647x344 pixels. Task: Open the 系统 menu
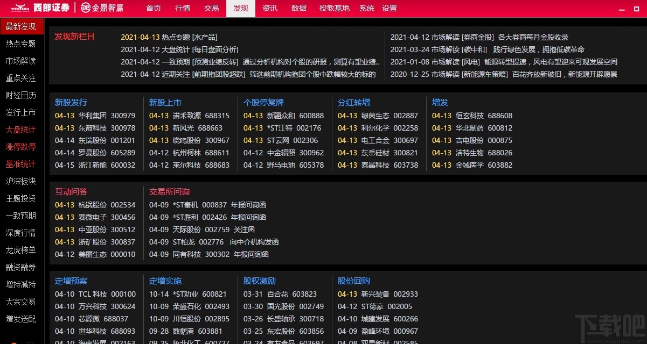point(366,8)
